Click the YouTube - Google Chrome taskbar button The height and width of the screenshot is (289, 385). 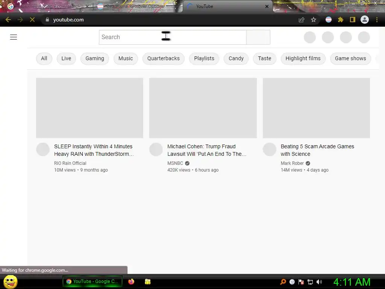point(92,281)
